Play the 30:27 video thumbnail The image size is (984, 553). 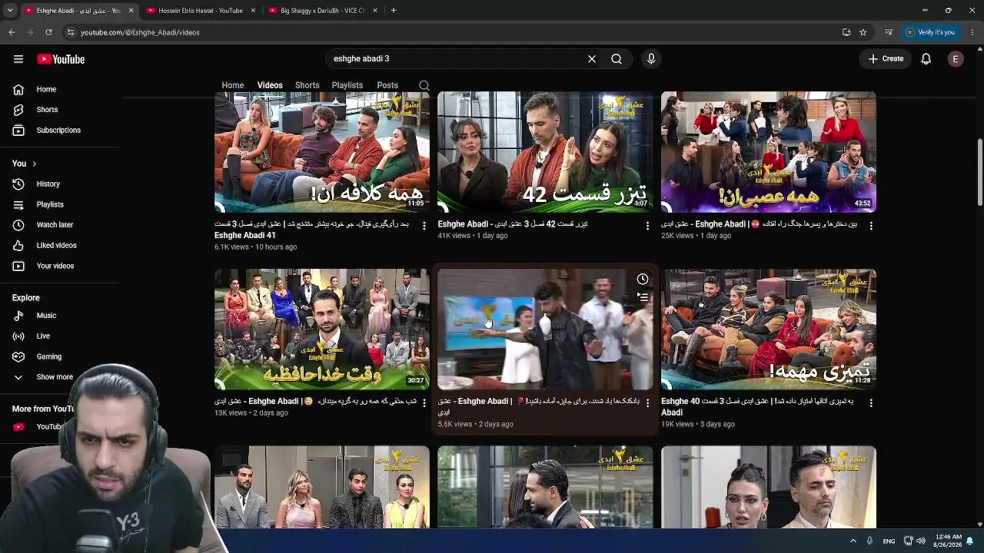click(x=322, y=329)
